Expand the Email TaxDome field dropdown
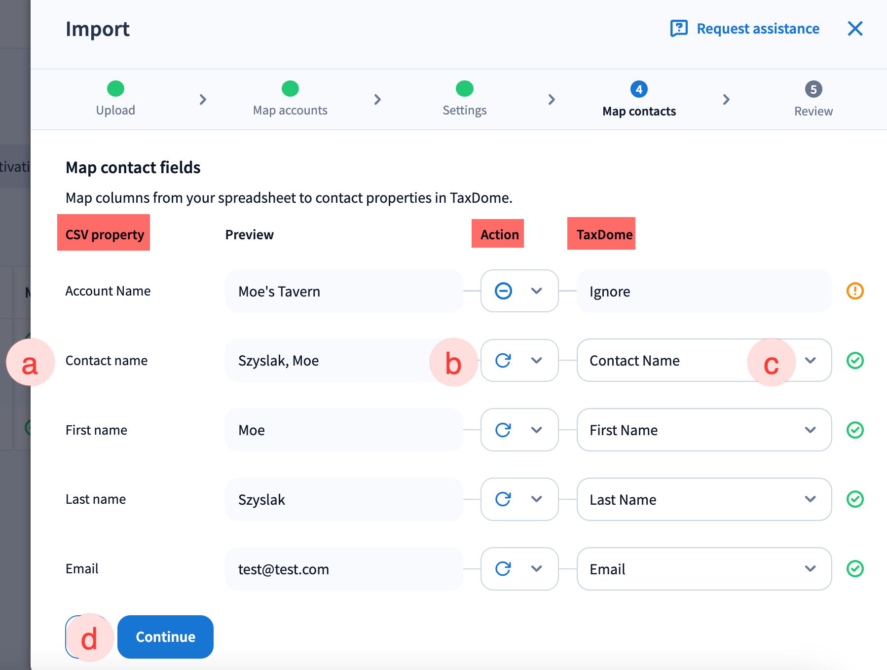The height and width of the screenshot is (670, 887). (810, 569)
